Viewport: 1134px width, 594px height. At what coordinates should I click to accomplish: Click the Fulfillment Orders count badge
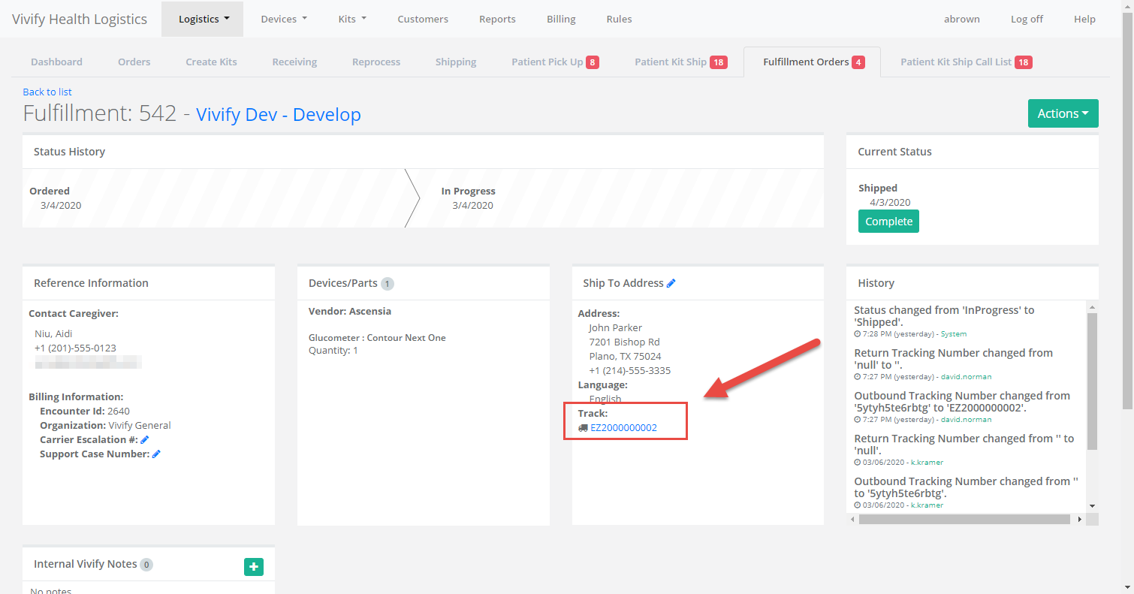click(x=858, y=62)
